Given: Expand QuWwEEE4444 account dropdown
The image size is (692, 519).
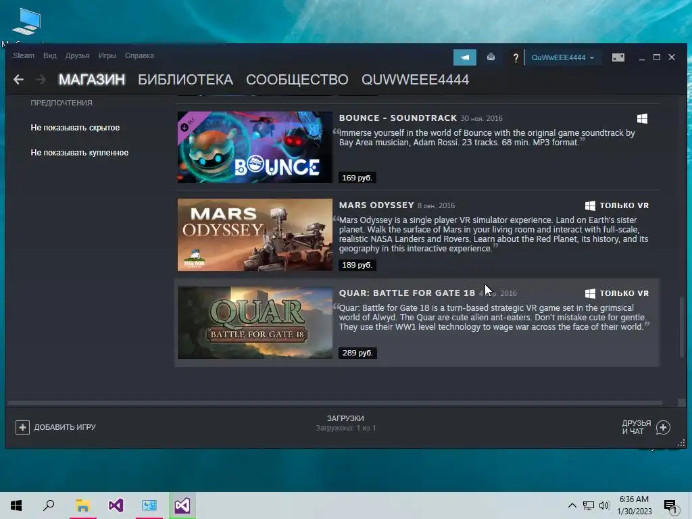Looking at the screenshot, I should click(x=562, y=57).
